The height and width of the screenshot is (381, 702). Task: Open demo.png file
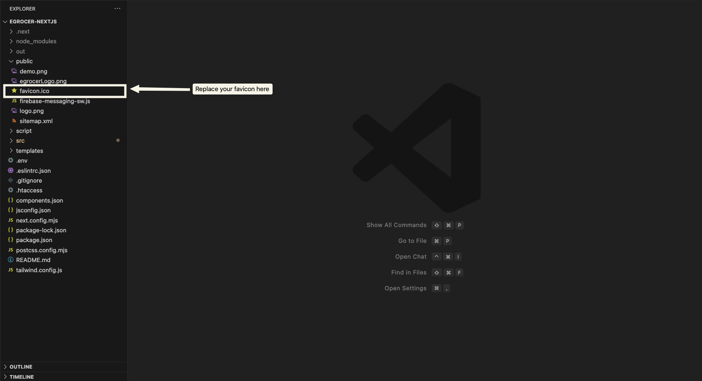coord(34,71)
